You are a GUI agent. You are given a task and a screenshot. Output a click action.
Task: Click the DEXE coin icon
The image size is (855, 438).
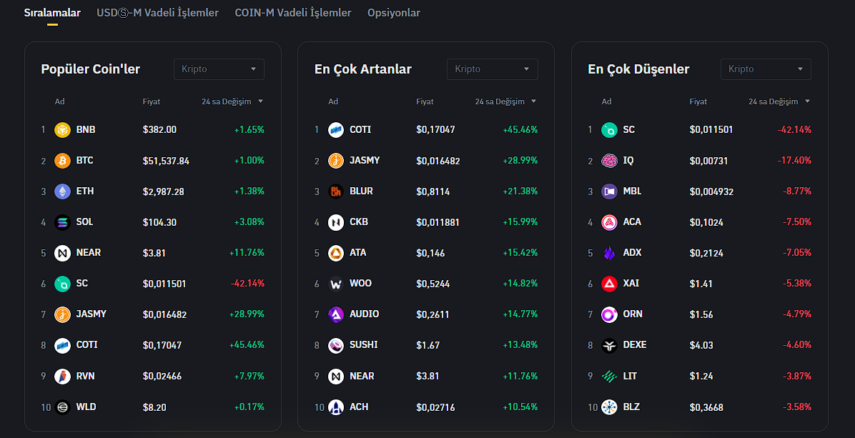click(x=609, y=345)
